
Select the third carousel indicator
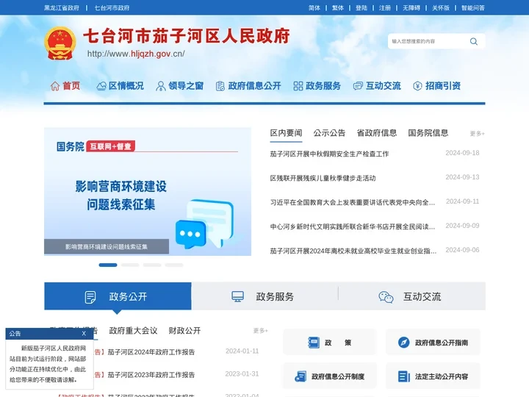pyautogui.click(x=152, y=265)
